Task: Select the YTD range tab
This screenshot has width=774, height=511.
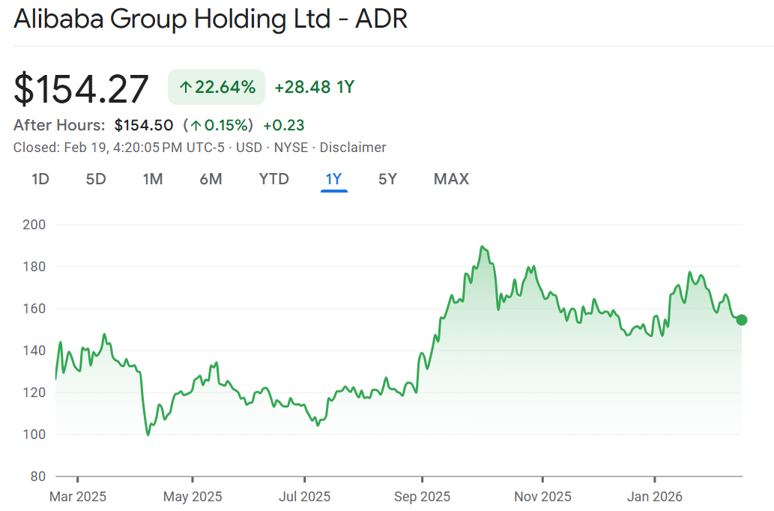Action: coord(273,179)
